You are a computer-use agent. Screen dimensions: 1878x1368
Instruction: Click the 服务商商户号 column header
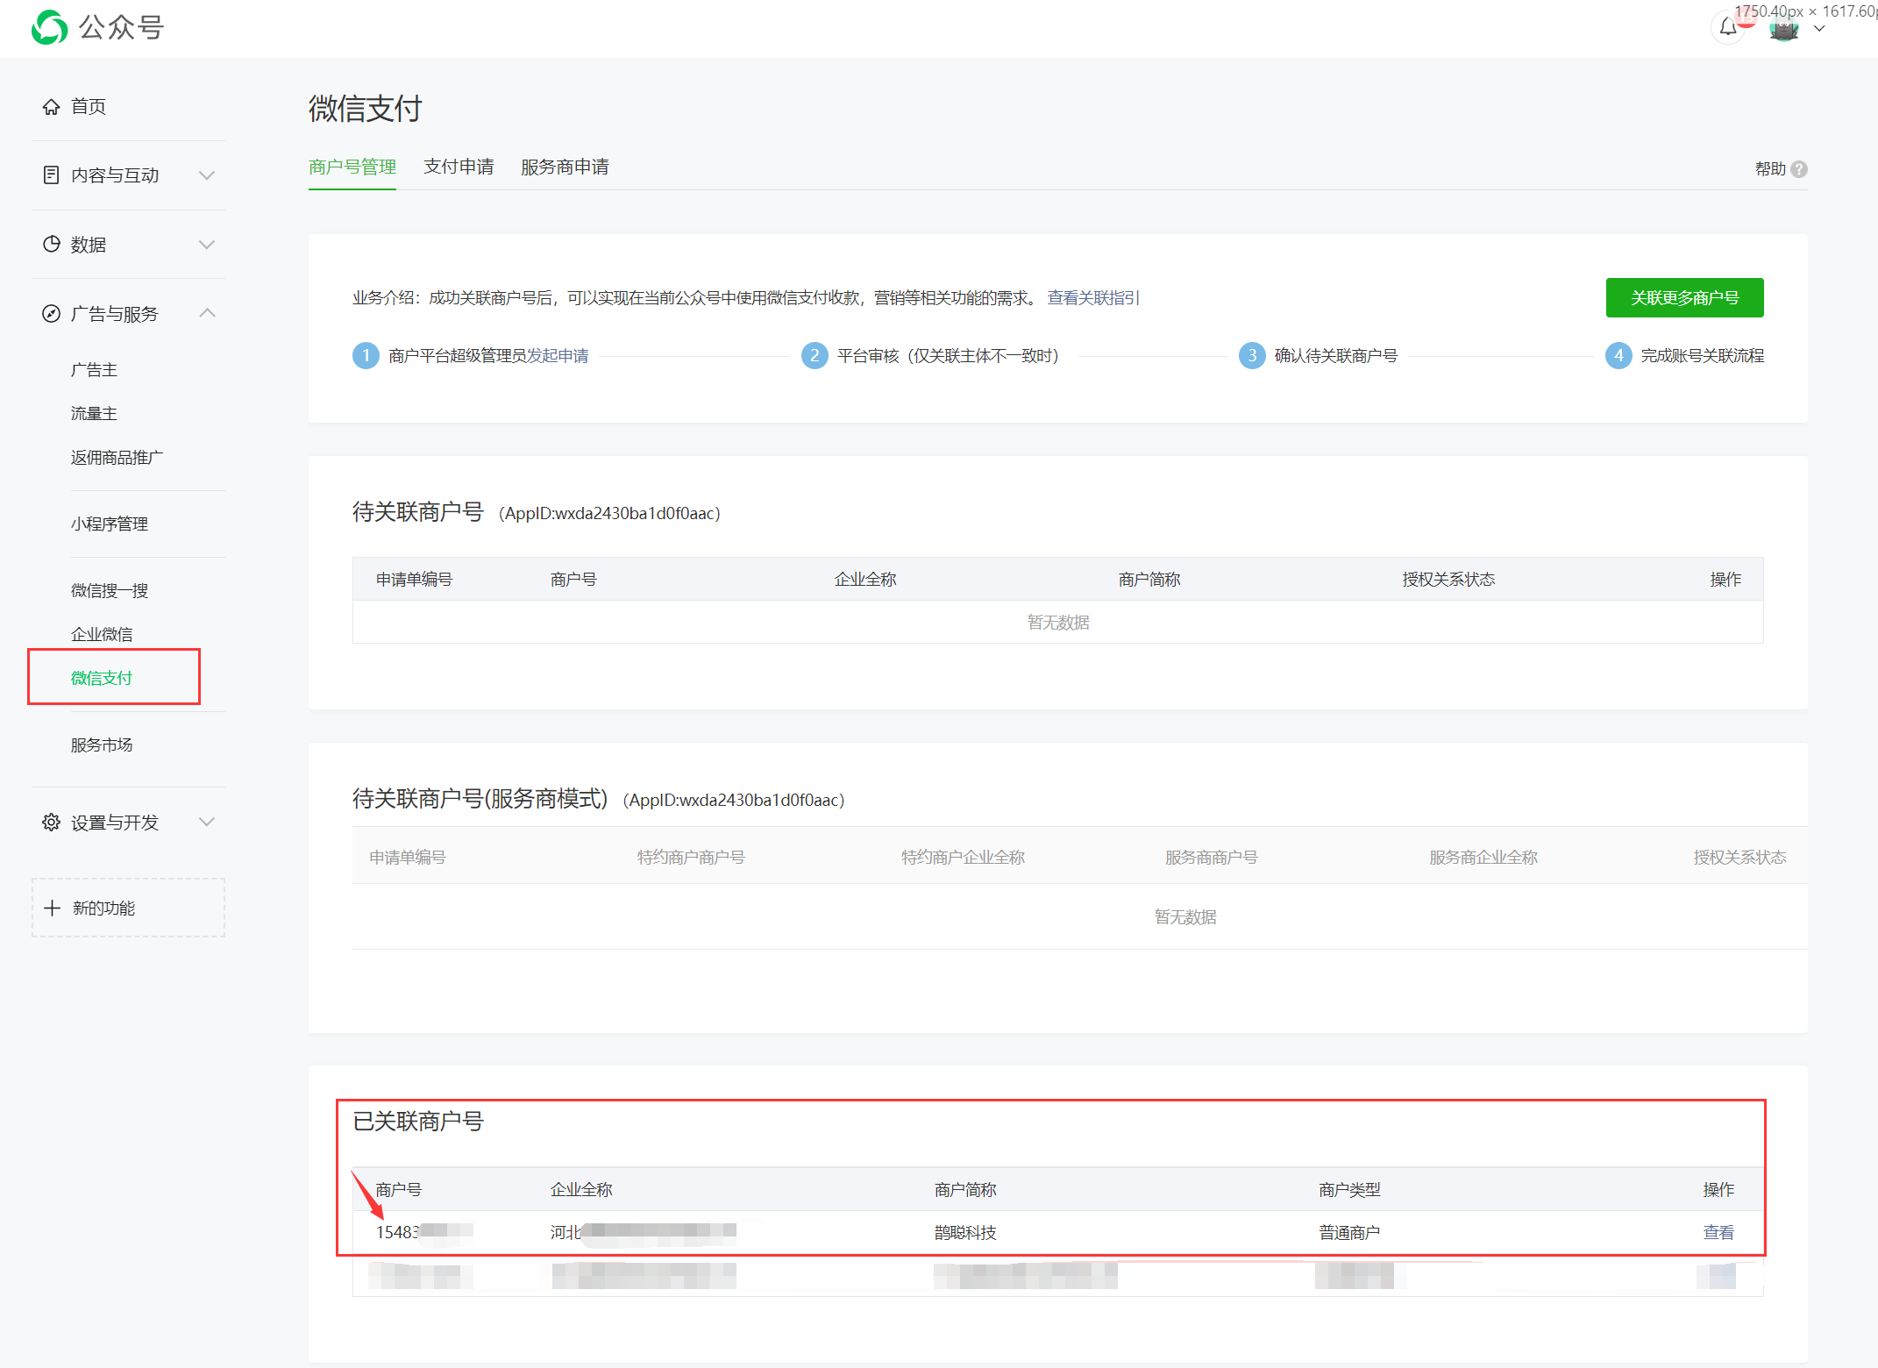pyautogui.click(x=1211, y=857)
